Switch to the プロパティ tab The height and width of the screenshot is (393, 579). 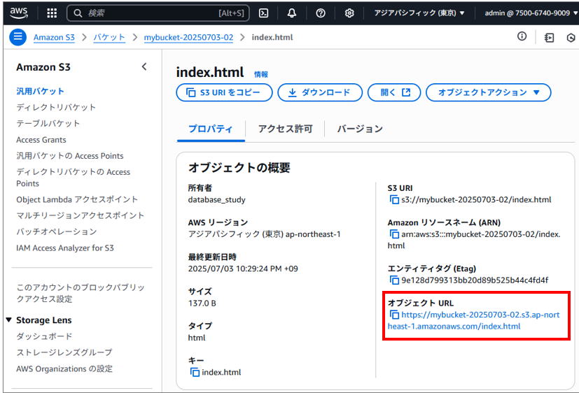pyautogui.click(x=211, y=129)
